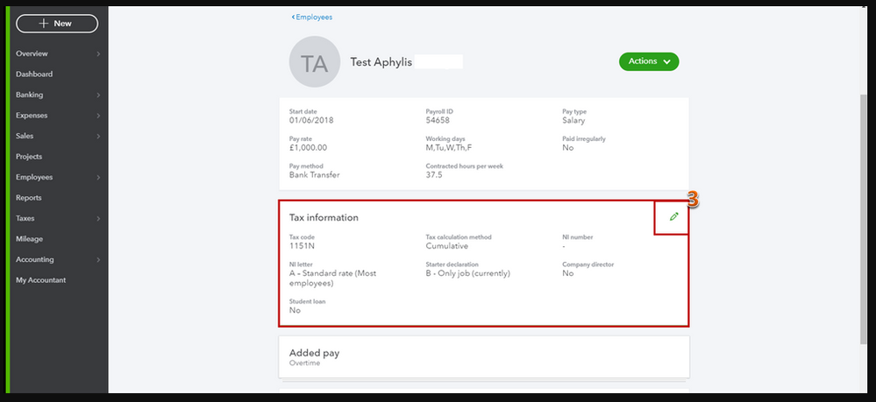Click the Contracted hours value 37.5

[x=434, y=175]
